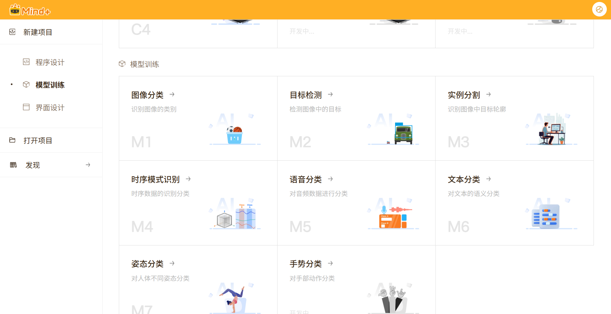This screenshot has width=611, height=314.
Task: Click the round icon in top-right corner
Action: [599, 9]
